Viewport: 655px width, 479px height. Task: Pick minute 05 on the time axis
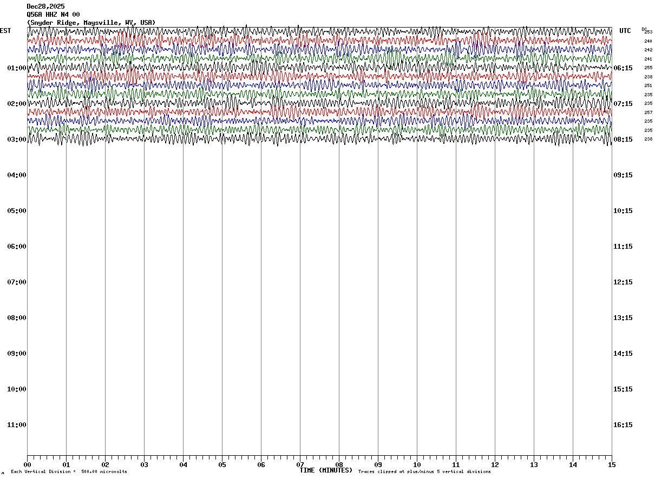tap(222, 465)
